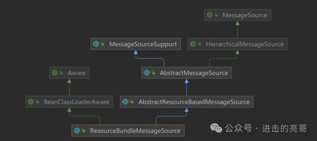The height and width of the screenshot is (141, 317).
Task: Click the class icon on ResourceBundleMessageSource
Action: click(77, 130)
